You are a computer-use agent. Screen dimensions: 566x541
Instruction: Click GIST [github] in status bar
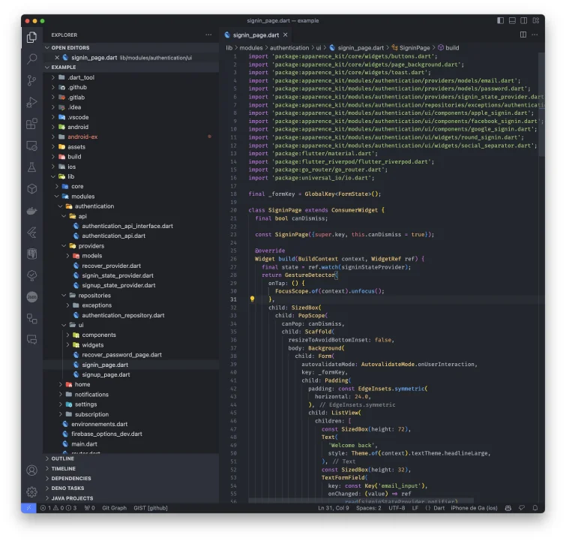pos(151,508)
